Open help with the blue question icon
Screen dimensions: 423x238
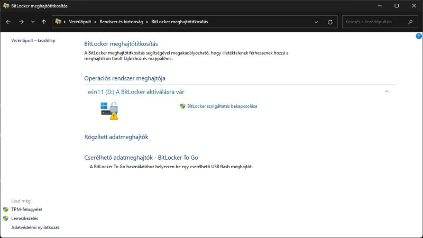419,36
